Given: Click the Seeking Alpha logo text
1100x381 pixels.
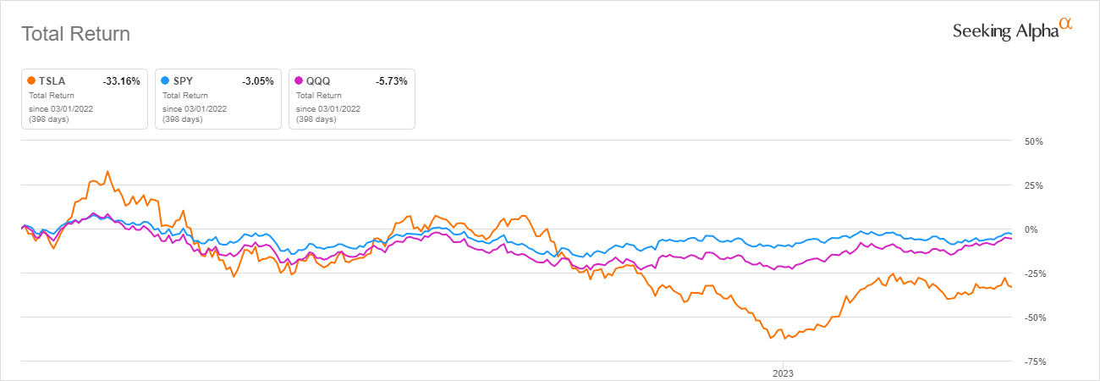Looking at the screenshot, I should coord(1005,31).
